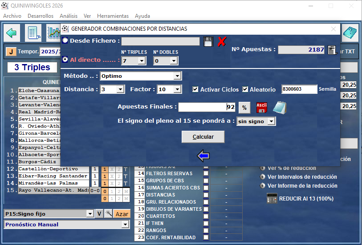Select the Al directo radio button

[x=65, y=60]
